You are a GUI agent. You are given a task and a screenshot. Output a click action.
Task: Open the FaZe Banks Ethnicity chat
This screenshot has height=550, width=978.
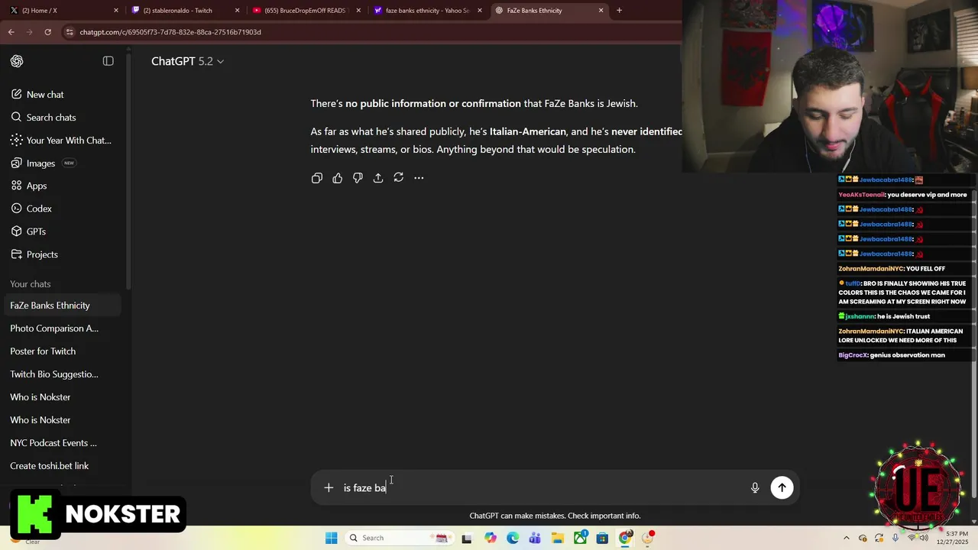[61, 306]
